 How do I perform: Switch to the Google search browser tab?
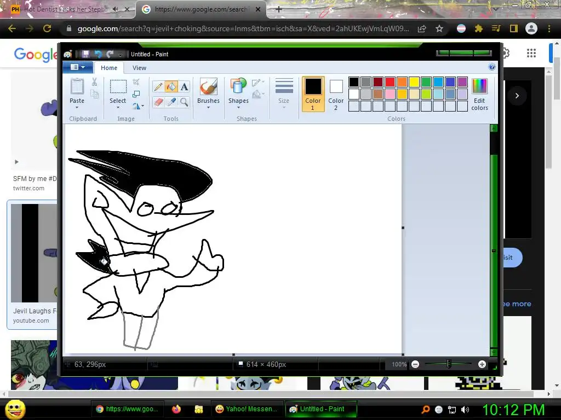point(201,10)
